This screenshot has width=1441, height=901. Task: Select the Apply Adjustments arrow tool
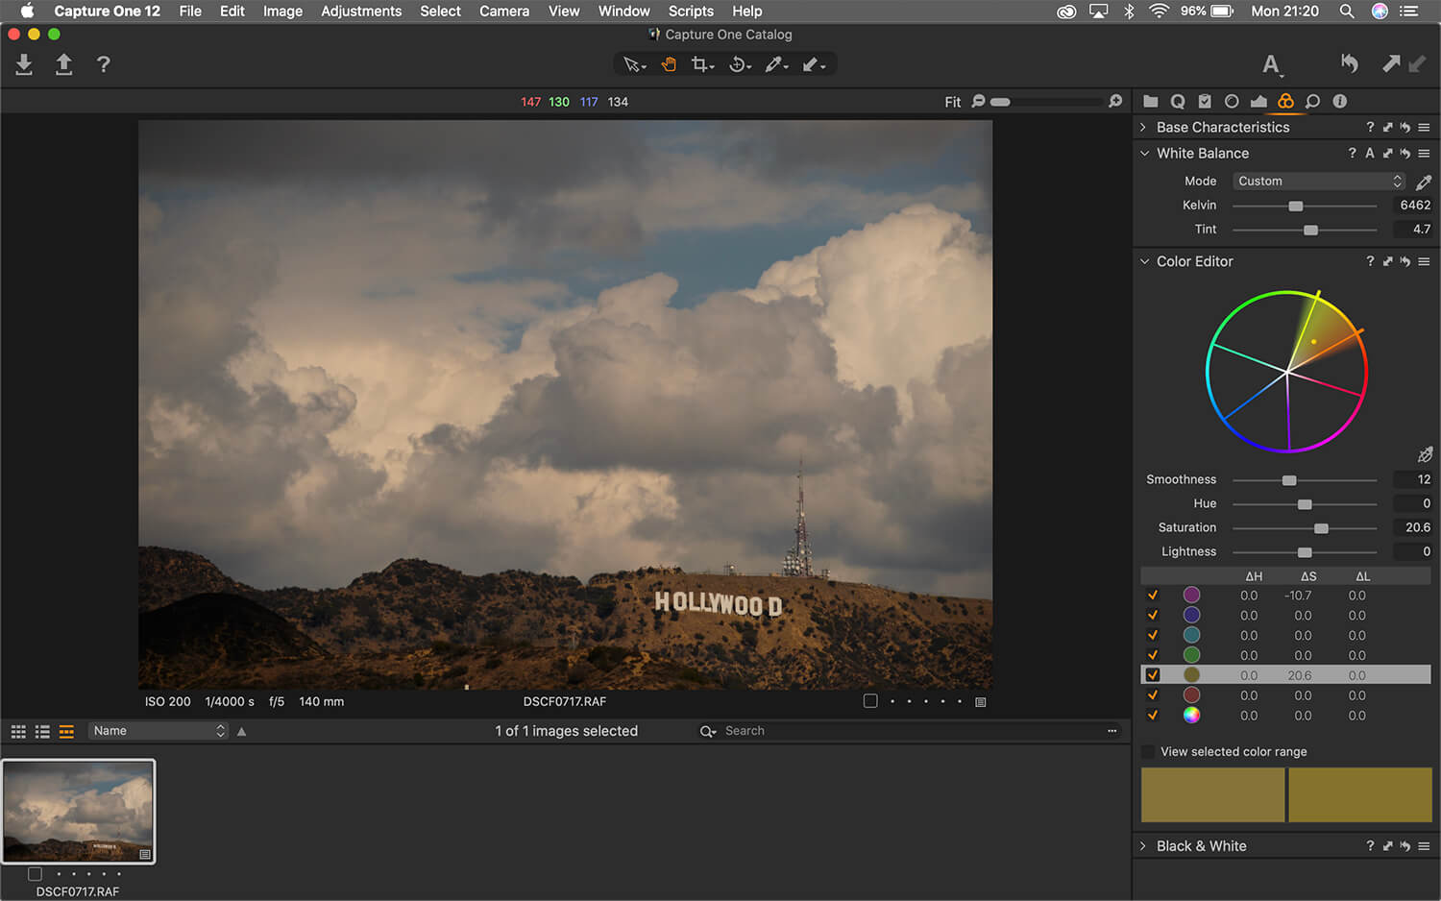[x=814, y=64]
